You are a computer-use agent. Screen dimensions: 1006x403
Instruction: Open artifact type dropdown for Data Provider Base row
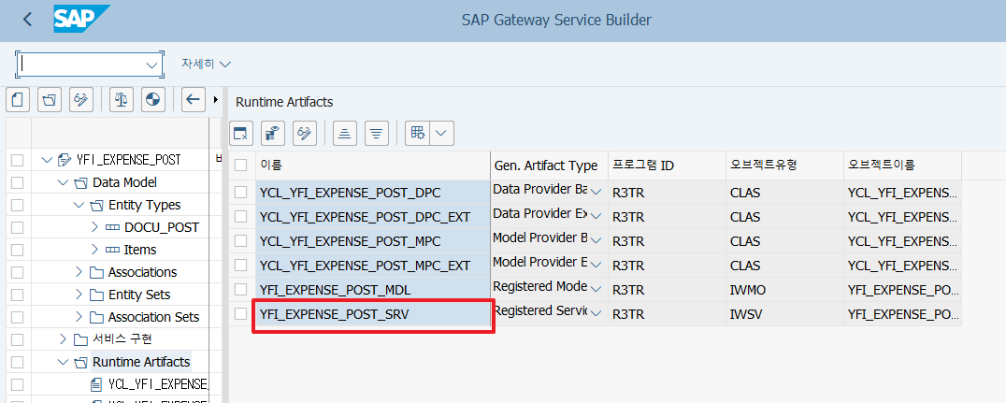coord(596,192)
